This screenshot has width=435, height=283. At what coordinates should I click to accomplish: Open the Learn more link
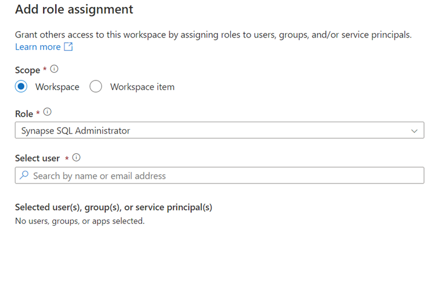(38, 47)
